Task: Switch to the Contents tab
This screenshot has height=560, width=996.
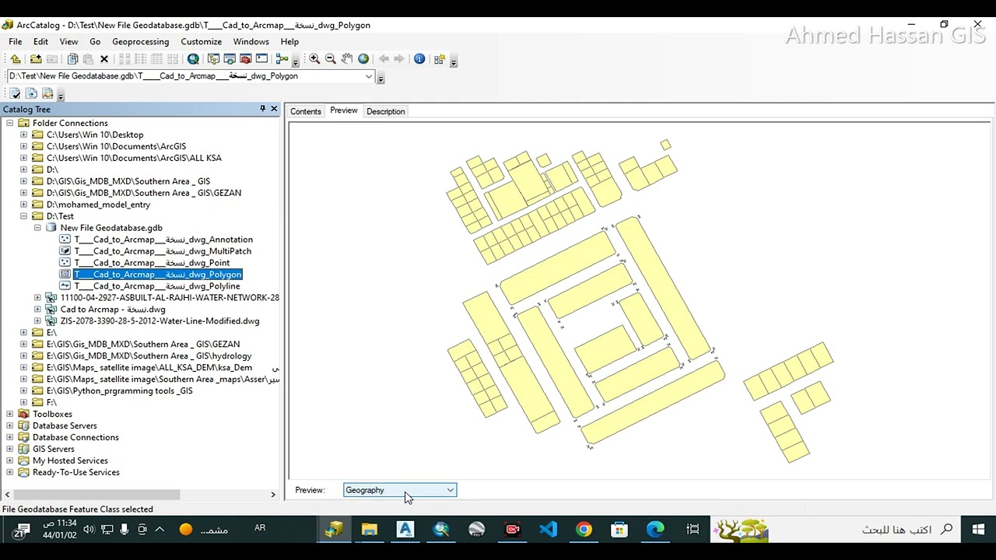Action: [x=306, y=111]
